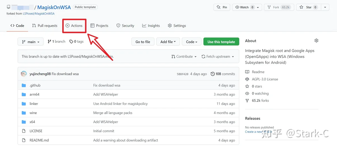Open the Initial commit message link

(x=104, y=131)
